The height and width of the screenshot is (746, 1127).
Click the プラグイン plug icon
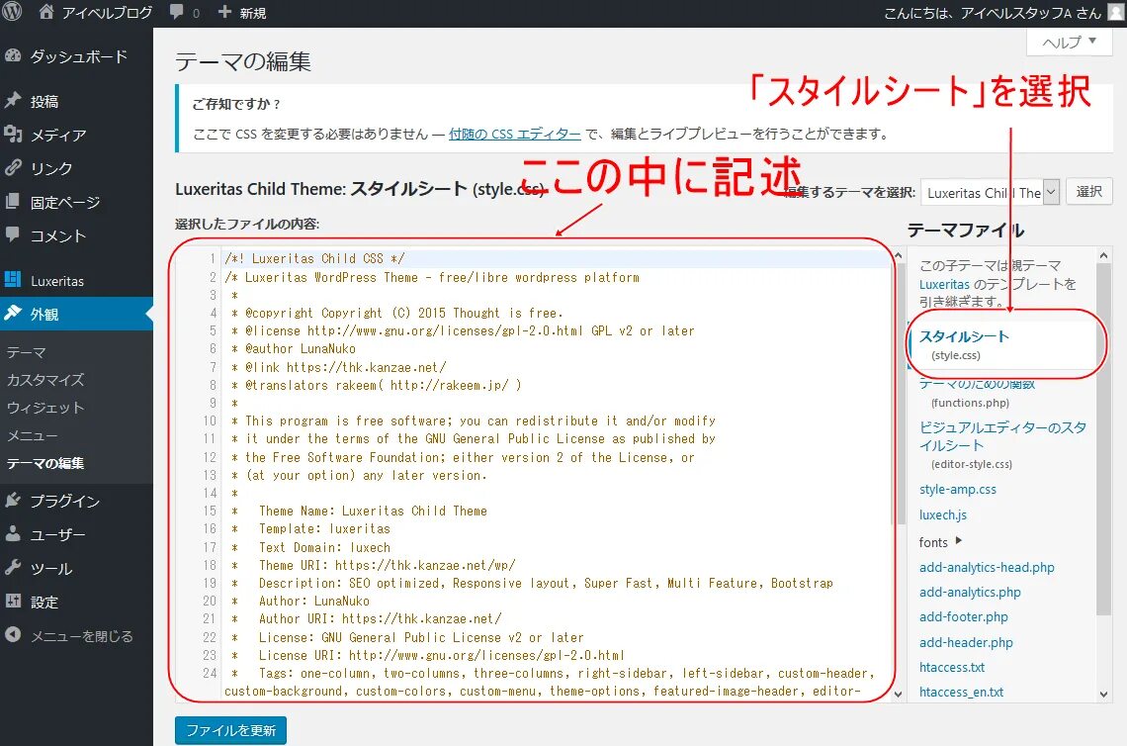coord(13,500)
